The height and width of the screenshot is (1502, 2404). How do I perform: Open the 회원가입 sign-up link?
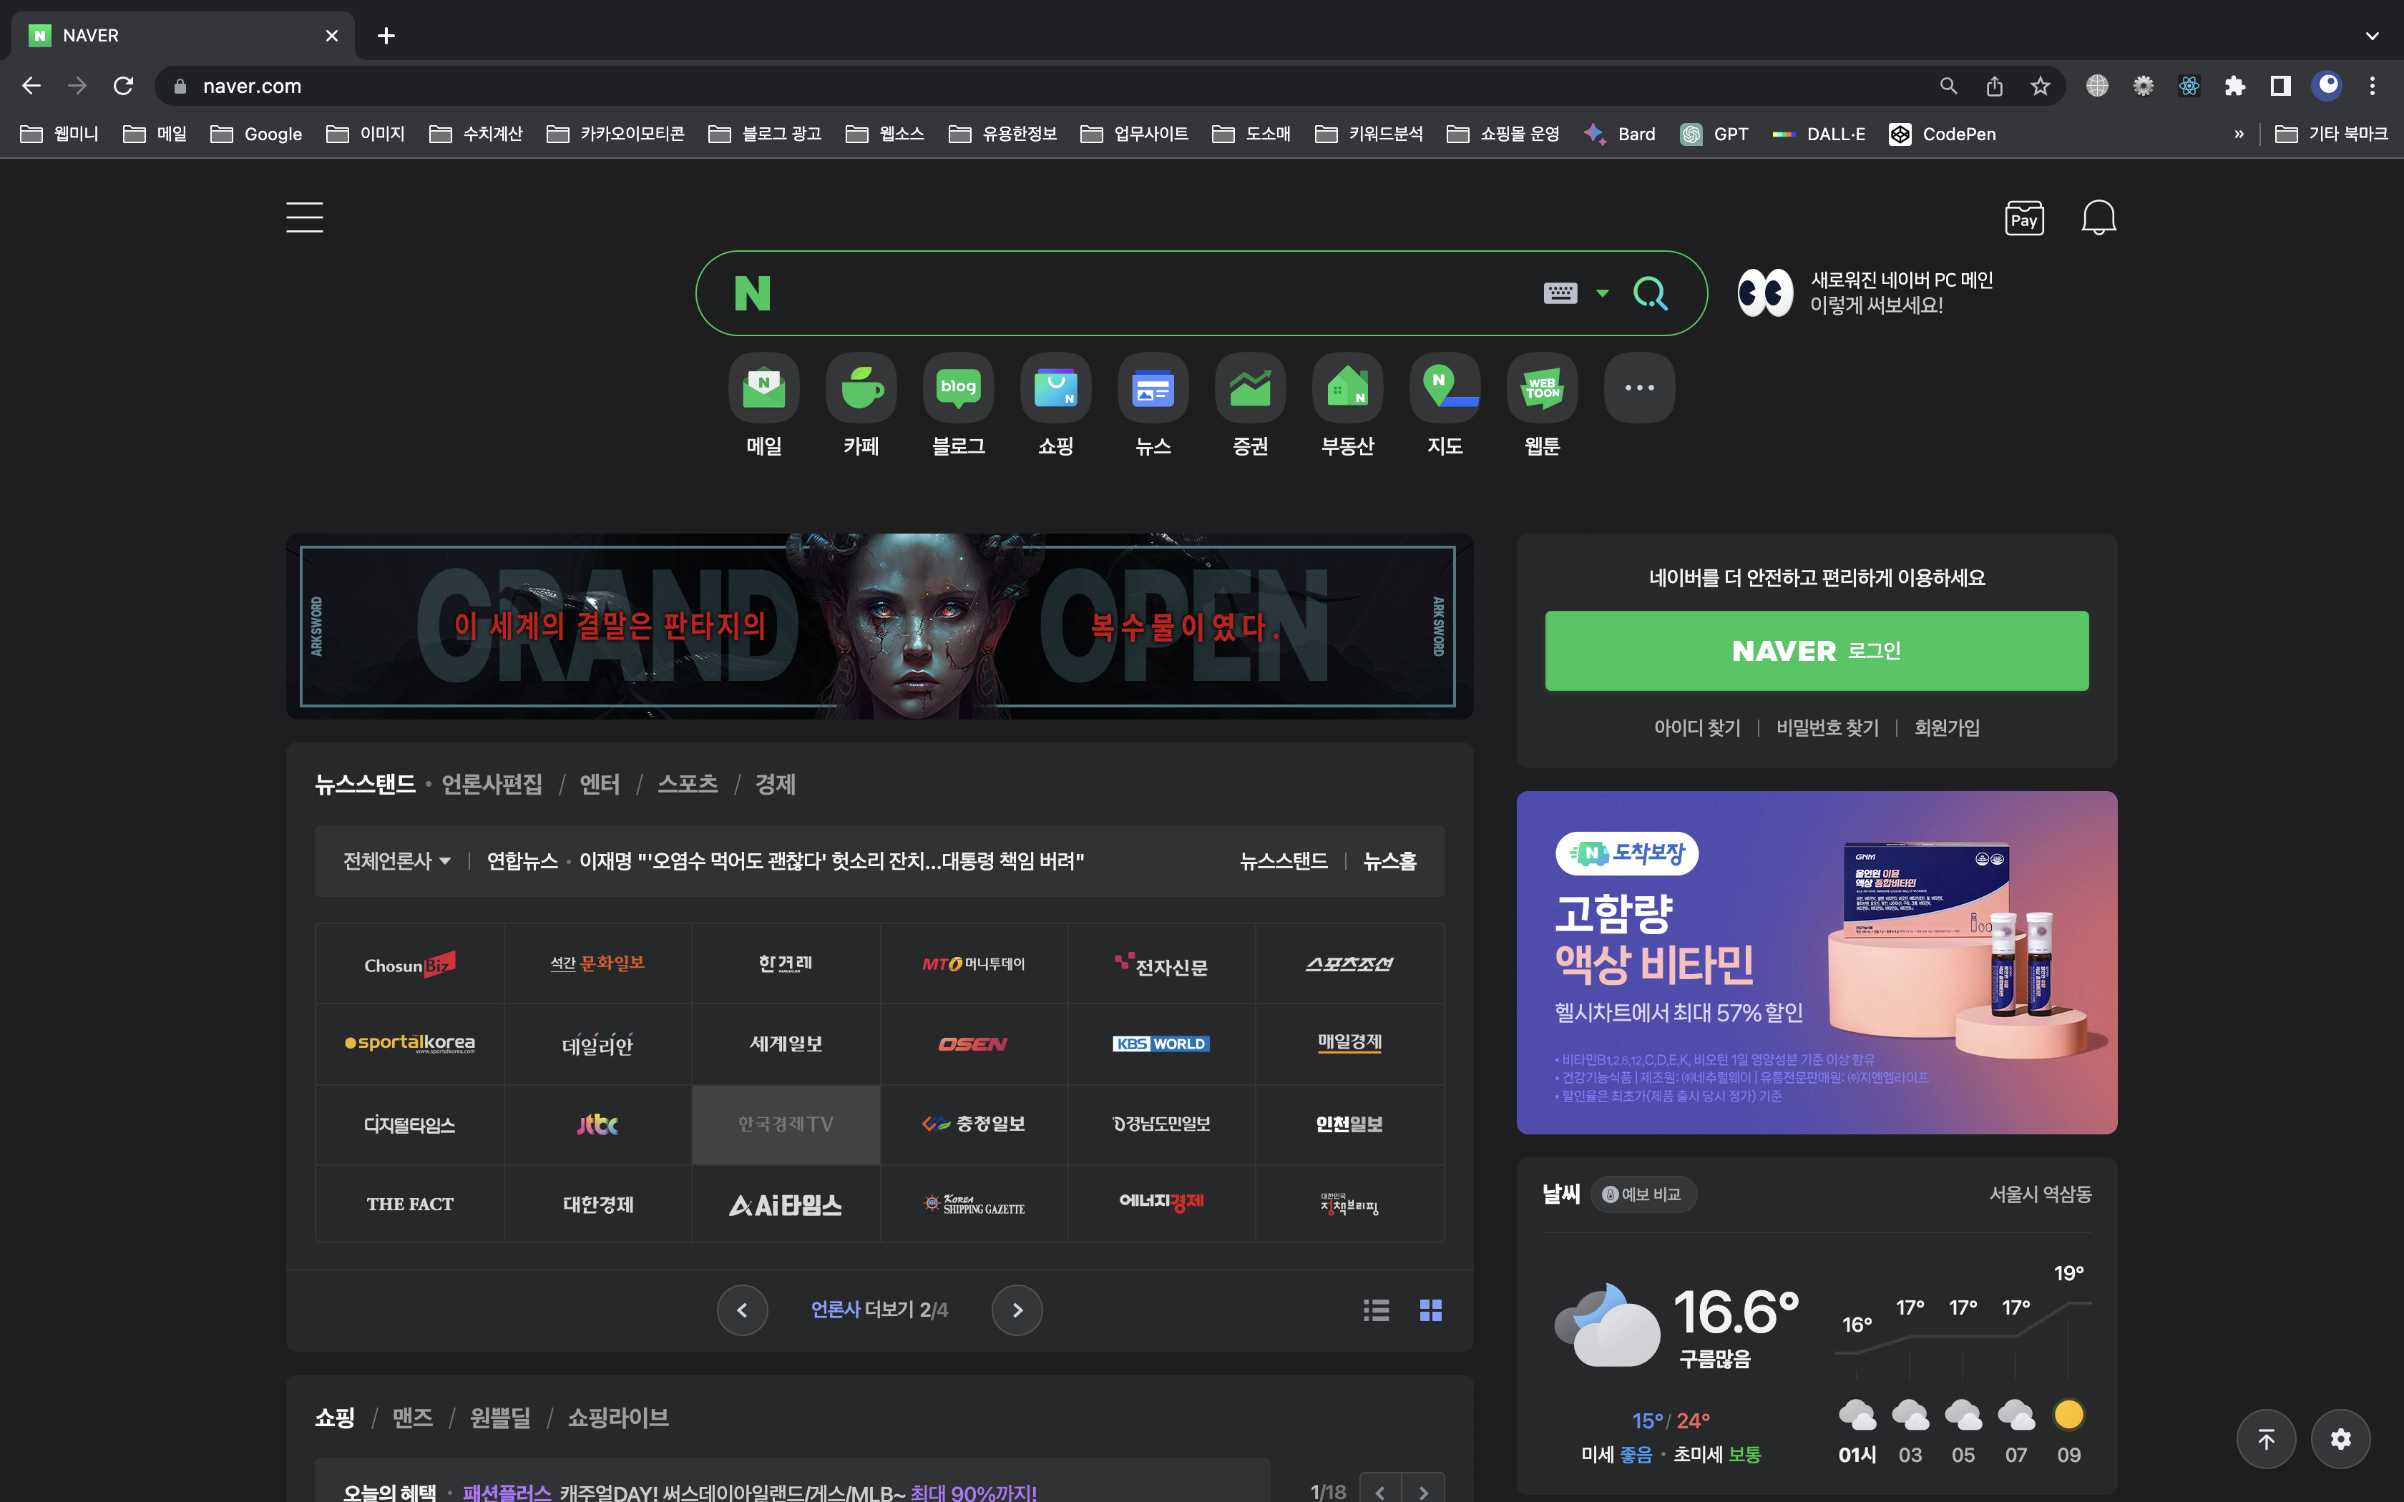tap(1945, 727)
